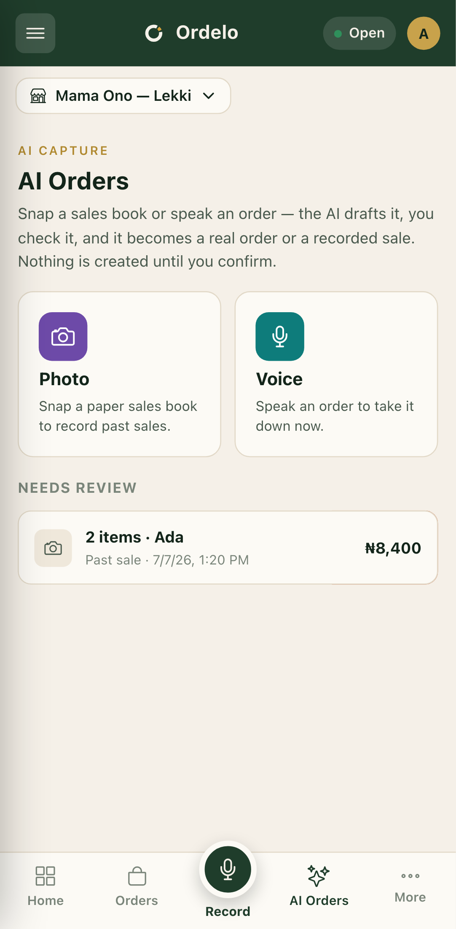456x929 pixels.
Task: Select the Photo capture card
Action: point(120,374)
